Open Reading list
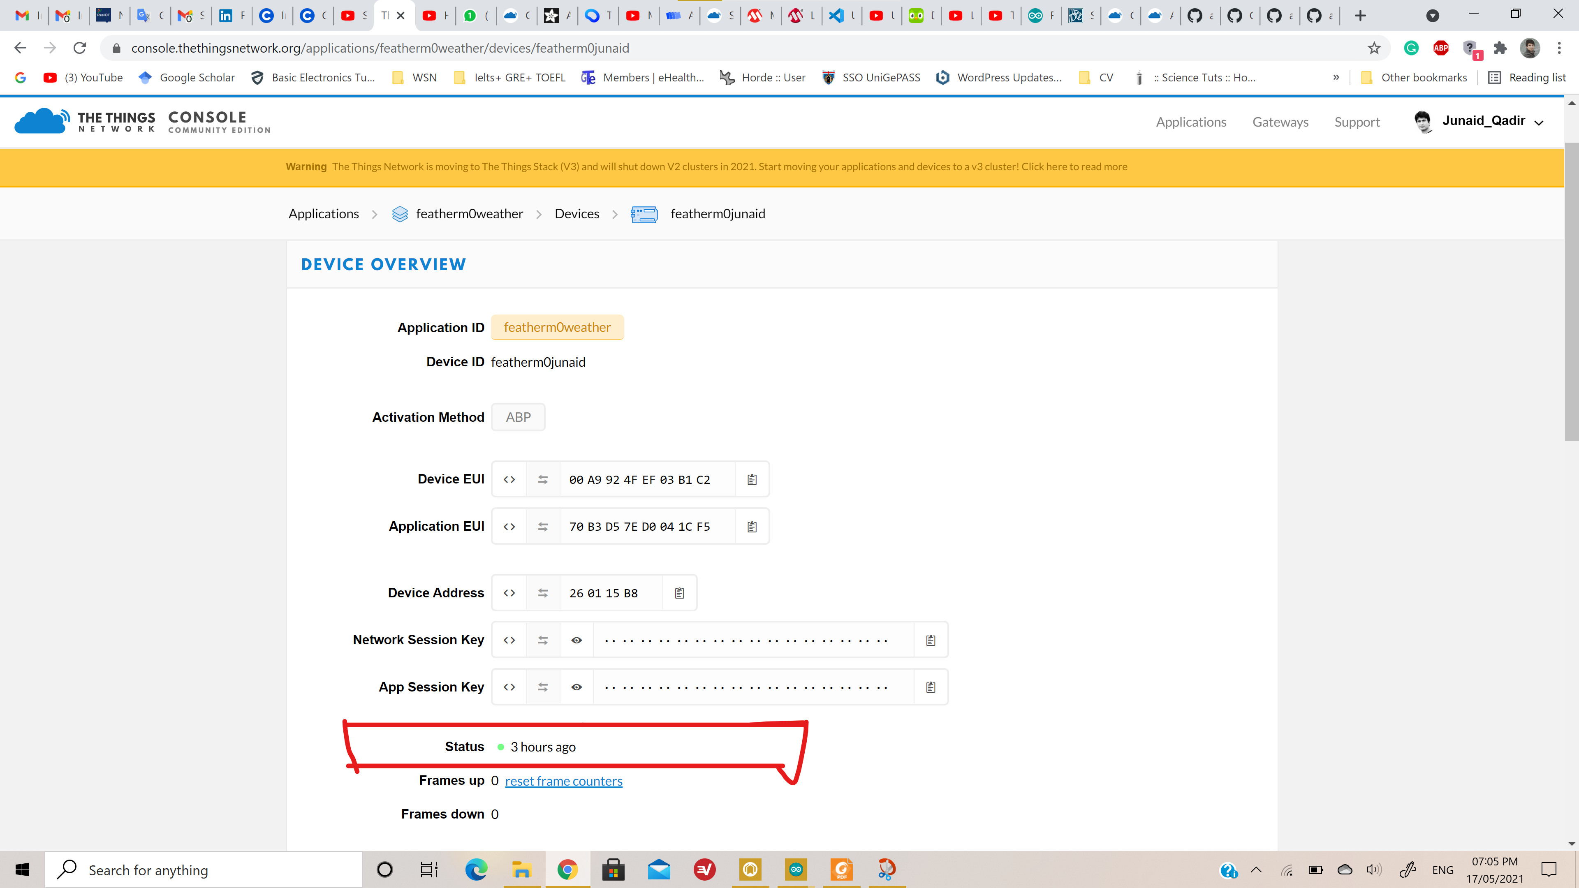The image size is (1579, 888). tap(1528, 77)
